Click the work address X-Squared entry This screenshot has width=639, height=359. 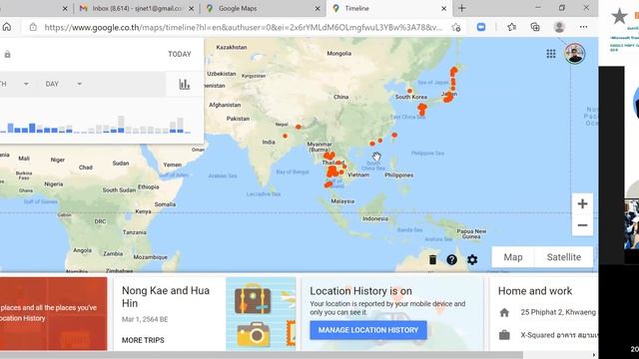click(x=559, y=335)
